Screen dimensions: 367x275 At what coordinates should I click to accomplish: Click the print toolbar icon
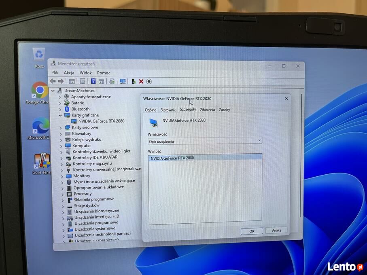(x=112, y=81)
